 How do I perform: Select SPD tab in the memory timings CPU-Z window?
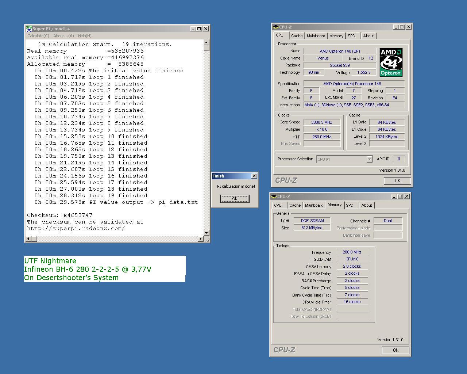[350, 205]
